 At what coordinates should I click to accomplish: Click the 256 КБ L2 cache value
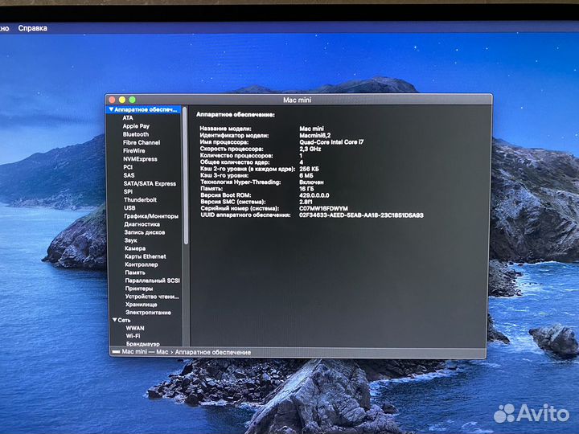coord(309,169)
